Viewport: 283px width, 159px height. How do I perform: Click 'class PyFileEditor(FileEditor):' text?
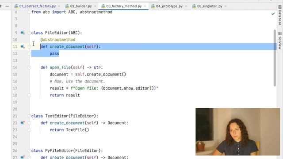(x=67, y=151)
